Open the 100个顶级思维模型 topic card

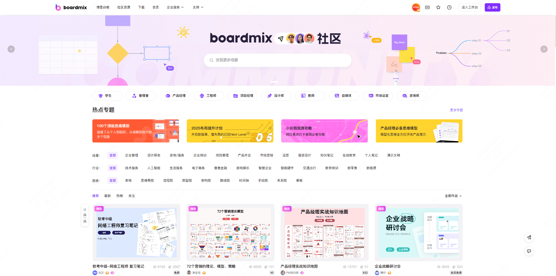click(136, 131)
